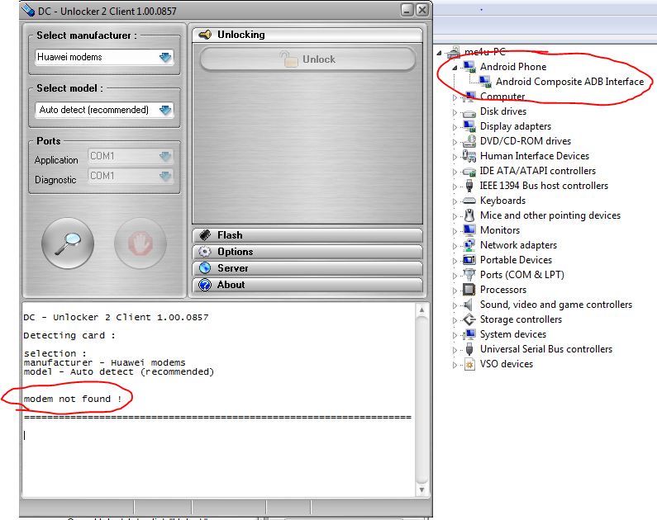Image resolution: width=657 pixels, height=520 pixels.
Task: Expand the Disk drives node
Action: point(455,112)
